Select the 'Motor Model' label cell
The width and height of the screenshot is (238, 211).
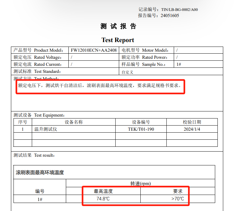click(146, 50)
